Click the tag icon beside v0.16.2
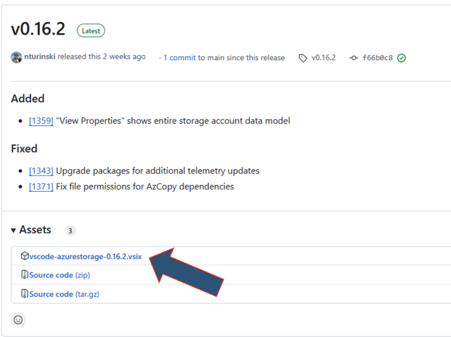 302,58
